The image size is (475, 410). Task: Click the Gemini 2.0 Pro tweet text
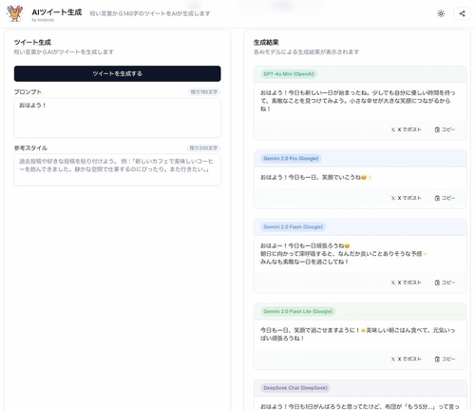tap(315, 177)
